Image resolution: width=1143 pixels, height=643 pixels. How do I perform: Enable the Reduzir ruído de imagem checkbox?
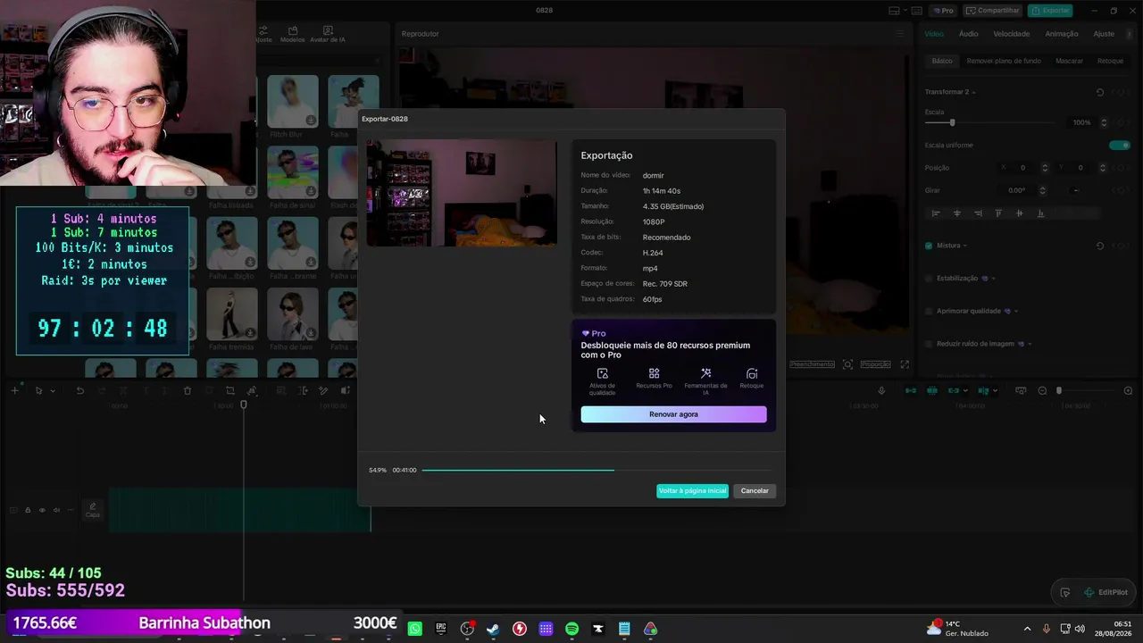pos(929,344)
